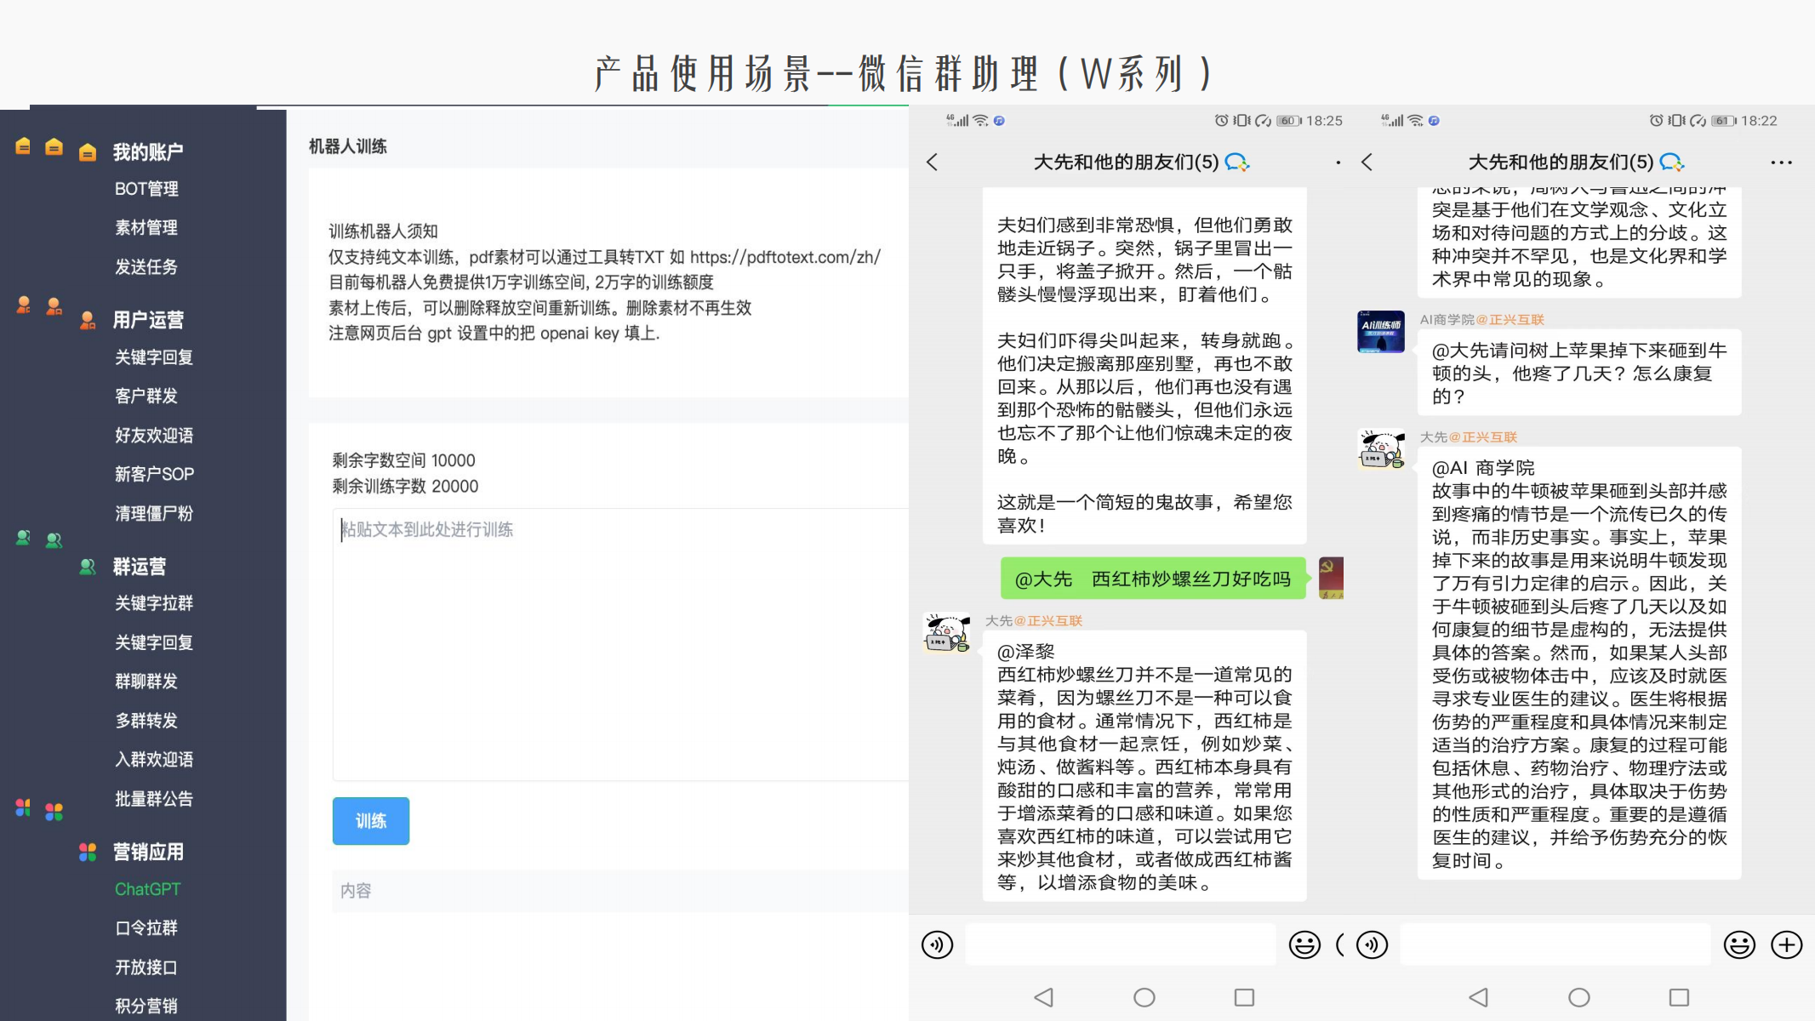Tap back arrow in right chat window
The height and width of the screenshot is (1021, 1815).
point(1367,163)
